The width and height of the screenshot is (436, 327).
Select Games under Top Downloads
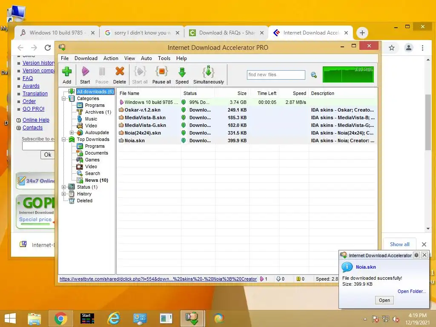click(x=92, y=160)
